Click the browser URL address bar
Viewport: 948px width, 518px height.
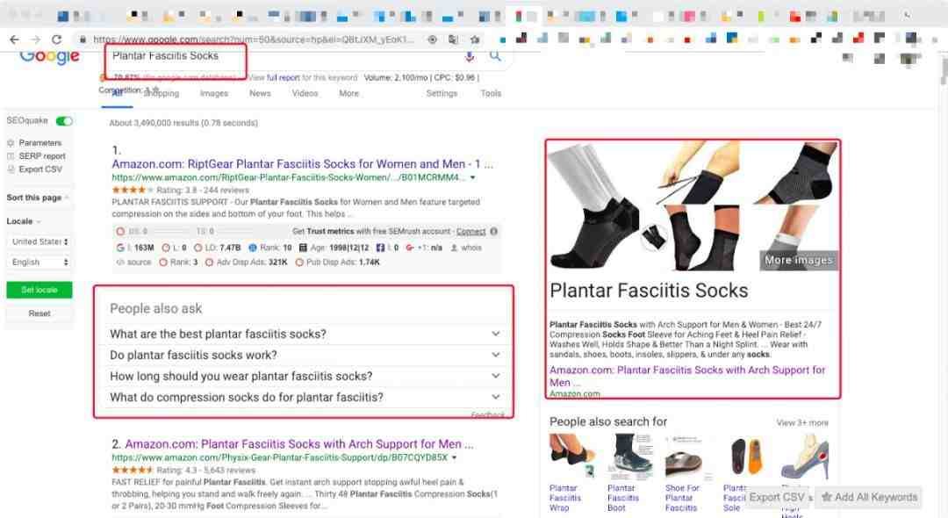[254, 40]
